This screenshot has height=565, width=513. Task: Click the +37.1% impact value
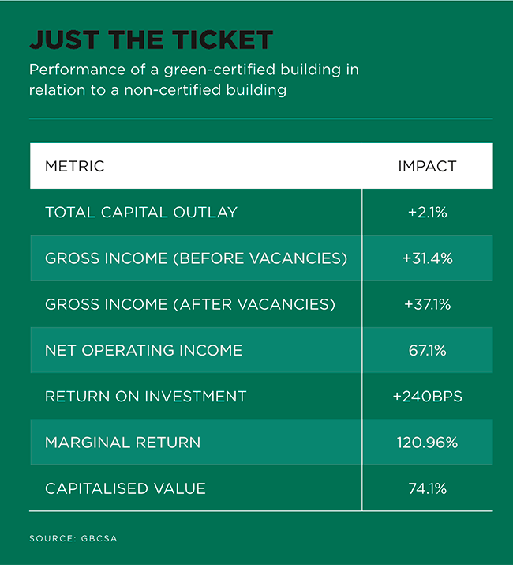tap(427, 304)
